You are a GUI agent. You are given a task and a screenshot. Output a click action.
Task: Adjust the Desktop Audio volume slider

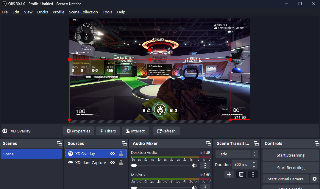[x=160, y=165]
